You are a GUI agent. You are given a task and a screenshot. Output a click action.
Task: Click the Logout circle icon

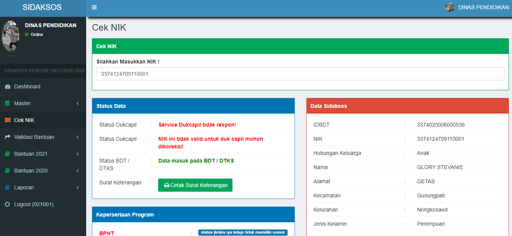tap(7, 204)
